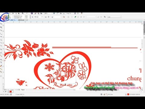
Task: Click the outline color swatch in status bar
Action: pos(128,94)
